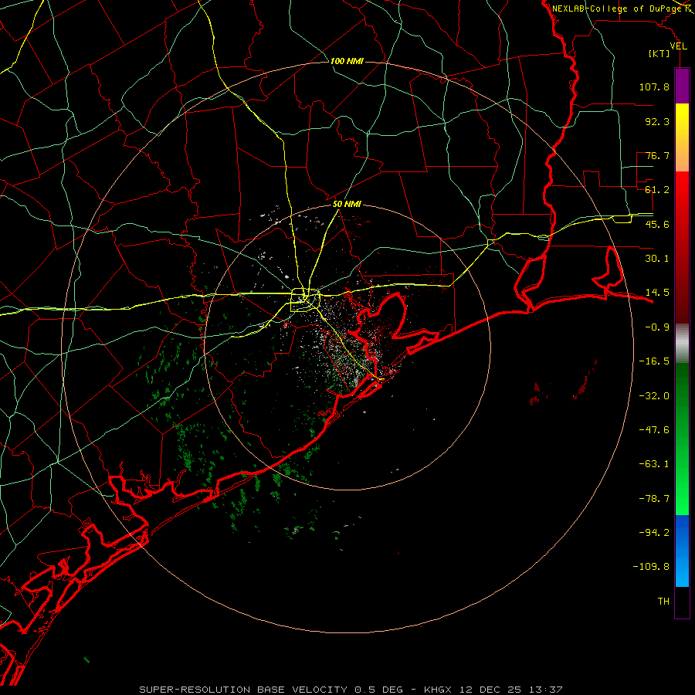The height and width of the screenshot is (695, 695).
Task: Click the yellow-orange segment of the color bar
Action: point(682,137)
